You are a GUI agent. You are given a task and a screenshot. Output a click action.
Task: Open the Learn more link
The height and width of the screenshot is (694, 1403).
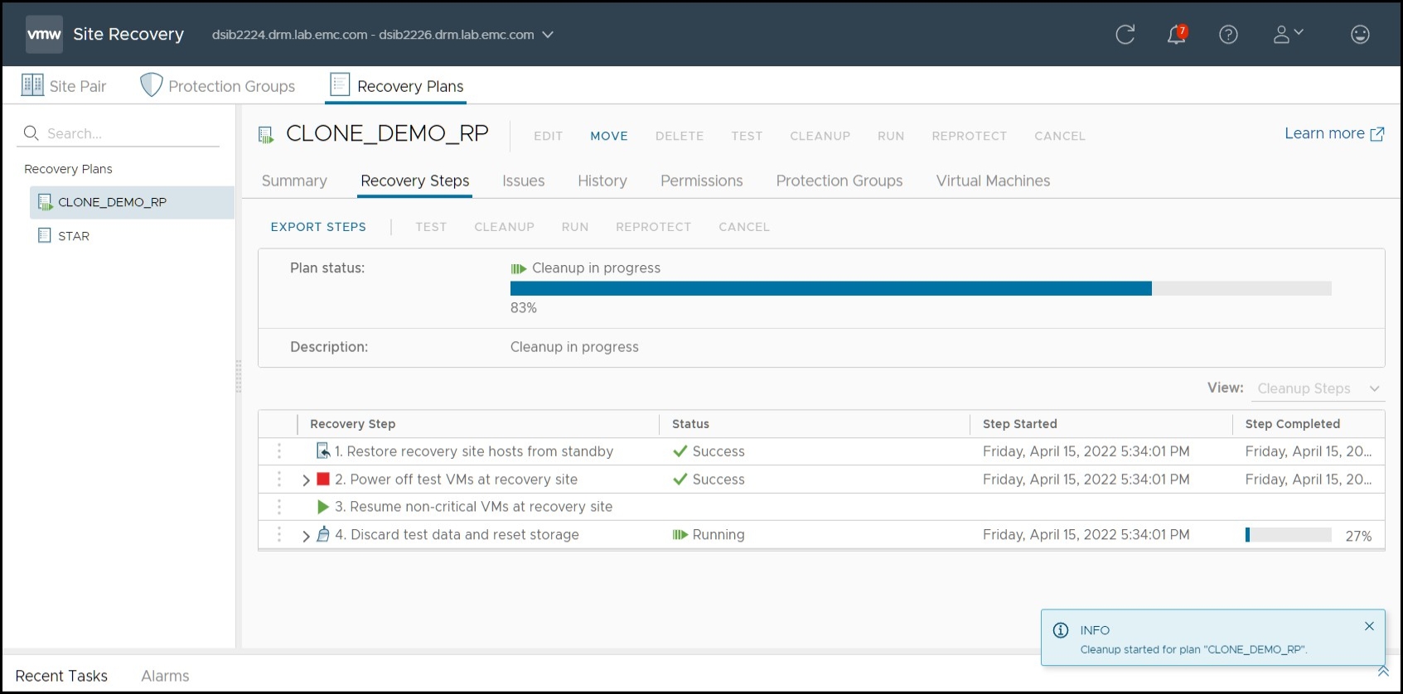pyautogui.click(x=1334, y=133)
